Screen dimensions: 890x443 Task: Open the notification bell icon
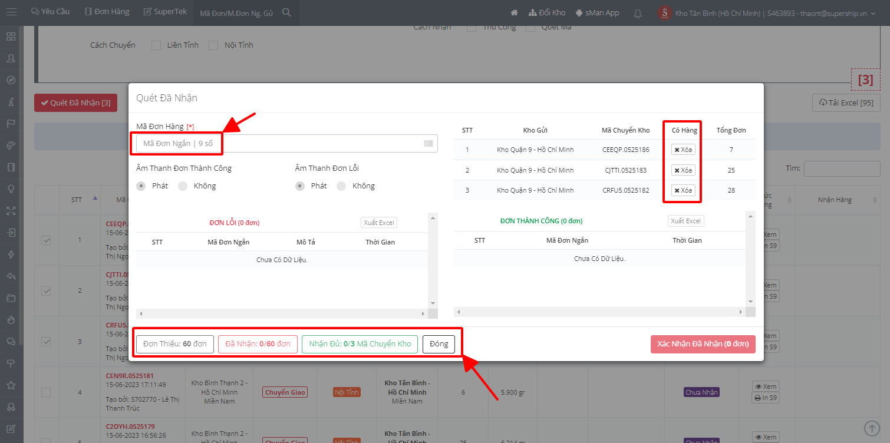[x=638, y=13]
